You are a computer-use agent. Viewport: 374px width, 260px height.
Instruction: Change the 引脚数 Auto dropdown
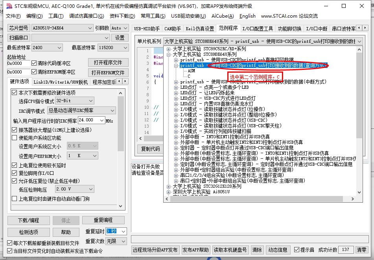coord(120,28)
